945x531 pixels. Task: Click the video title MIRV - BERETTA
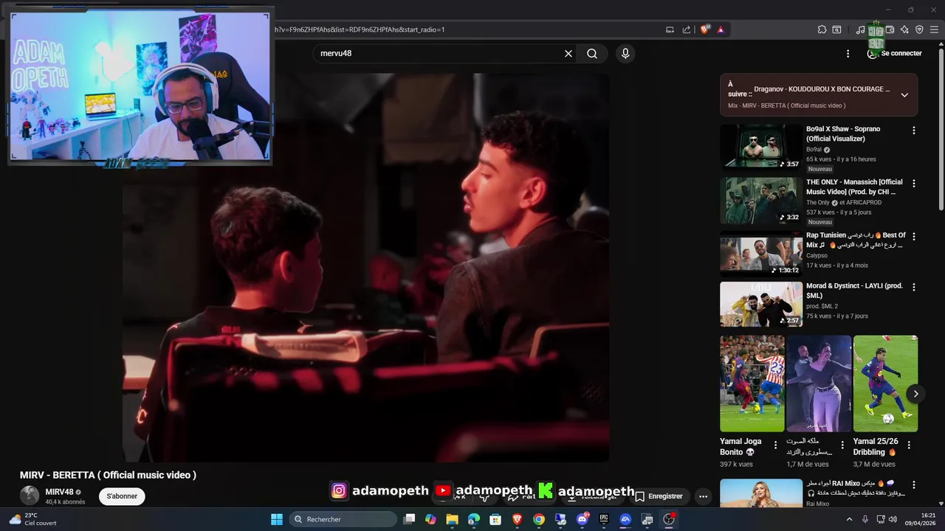click(108, 475)
